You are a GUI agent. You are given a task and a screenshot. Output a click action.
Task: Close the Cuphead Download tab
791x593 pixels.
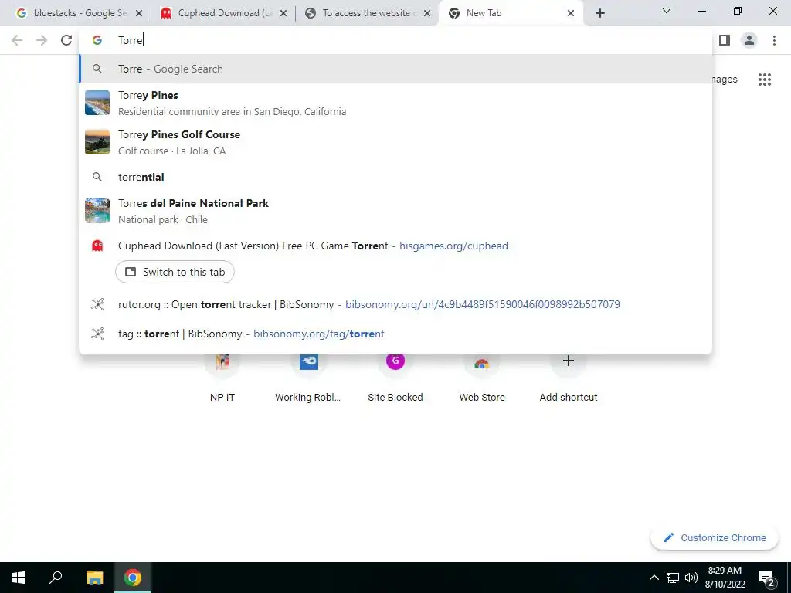click(x=283, y=13)
